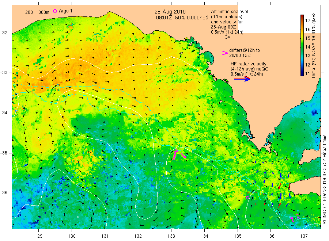The height and width of the screenshot is (241, 329).
Task: Click the cyan 200m contour legend line
Action: (x=30, y=16)
